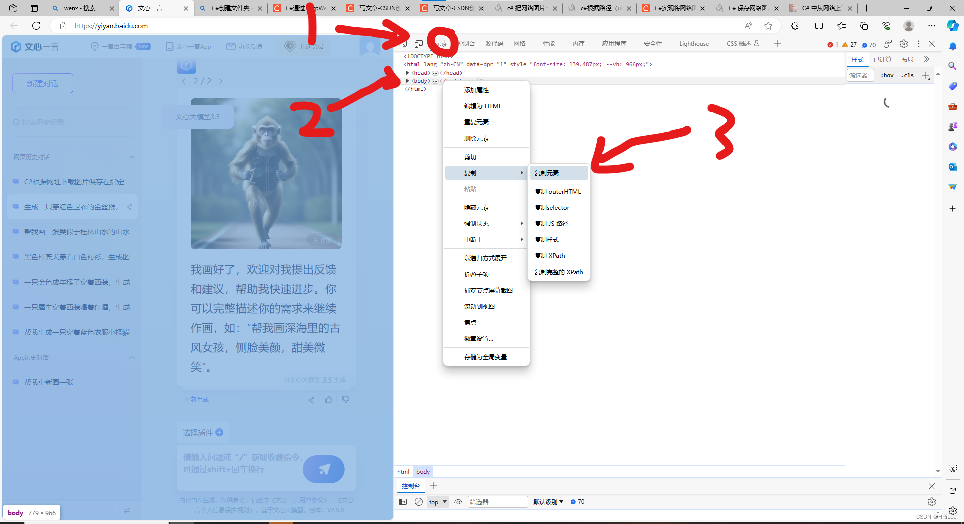Viewport: 964px width, 524px height.
Task: Click the warnings count badge showing 27
Action: (850, 45)
